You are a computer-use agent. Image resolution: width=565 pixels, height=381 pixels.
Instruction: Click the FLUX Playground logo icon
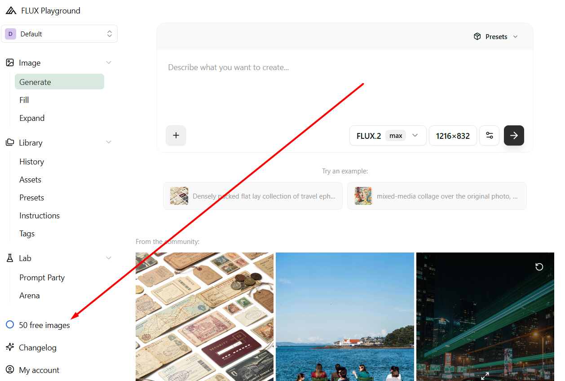coord(11,11)
